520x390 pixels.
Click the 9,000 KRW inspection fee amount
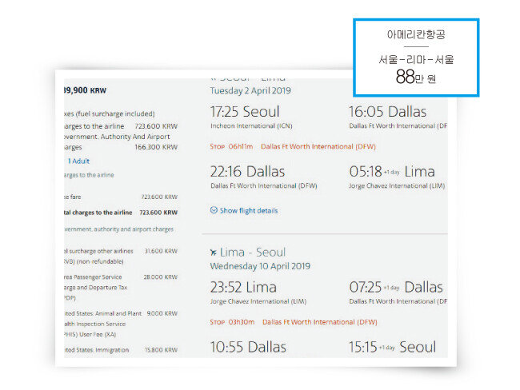[x=162, y=313]
